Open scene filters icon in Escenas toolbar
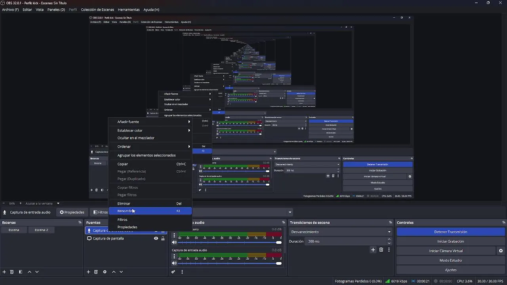This screenshot has height=285, width=507. 21,272
